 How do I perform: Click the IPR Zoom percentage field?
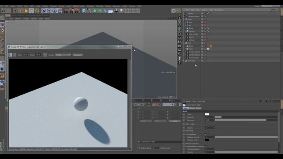[38, 55]
